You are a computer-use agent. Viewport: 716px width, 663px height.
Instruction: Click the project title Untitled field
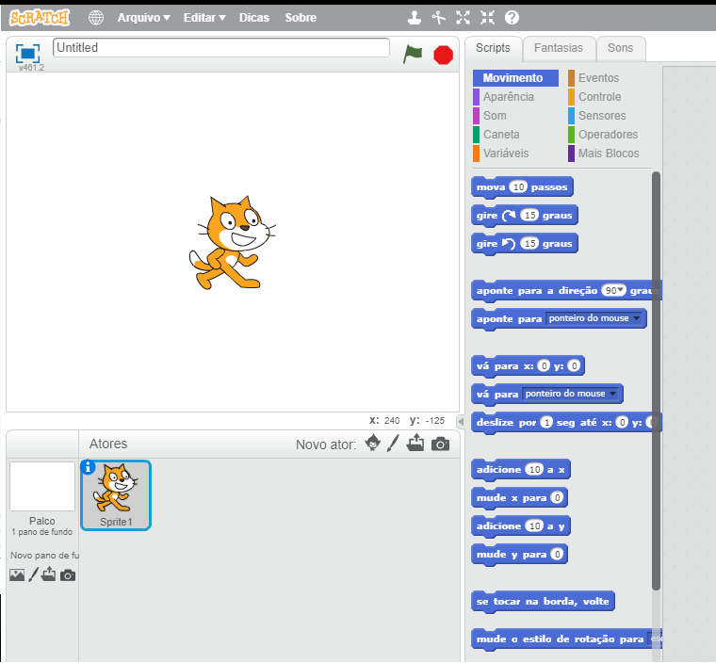(221, 48)
